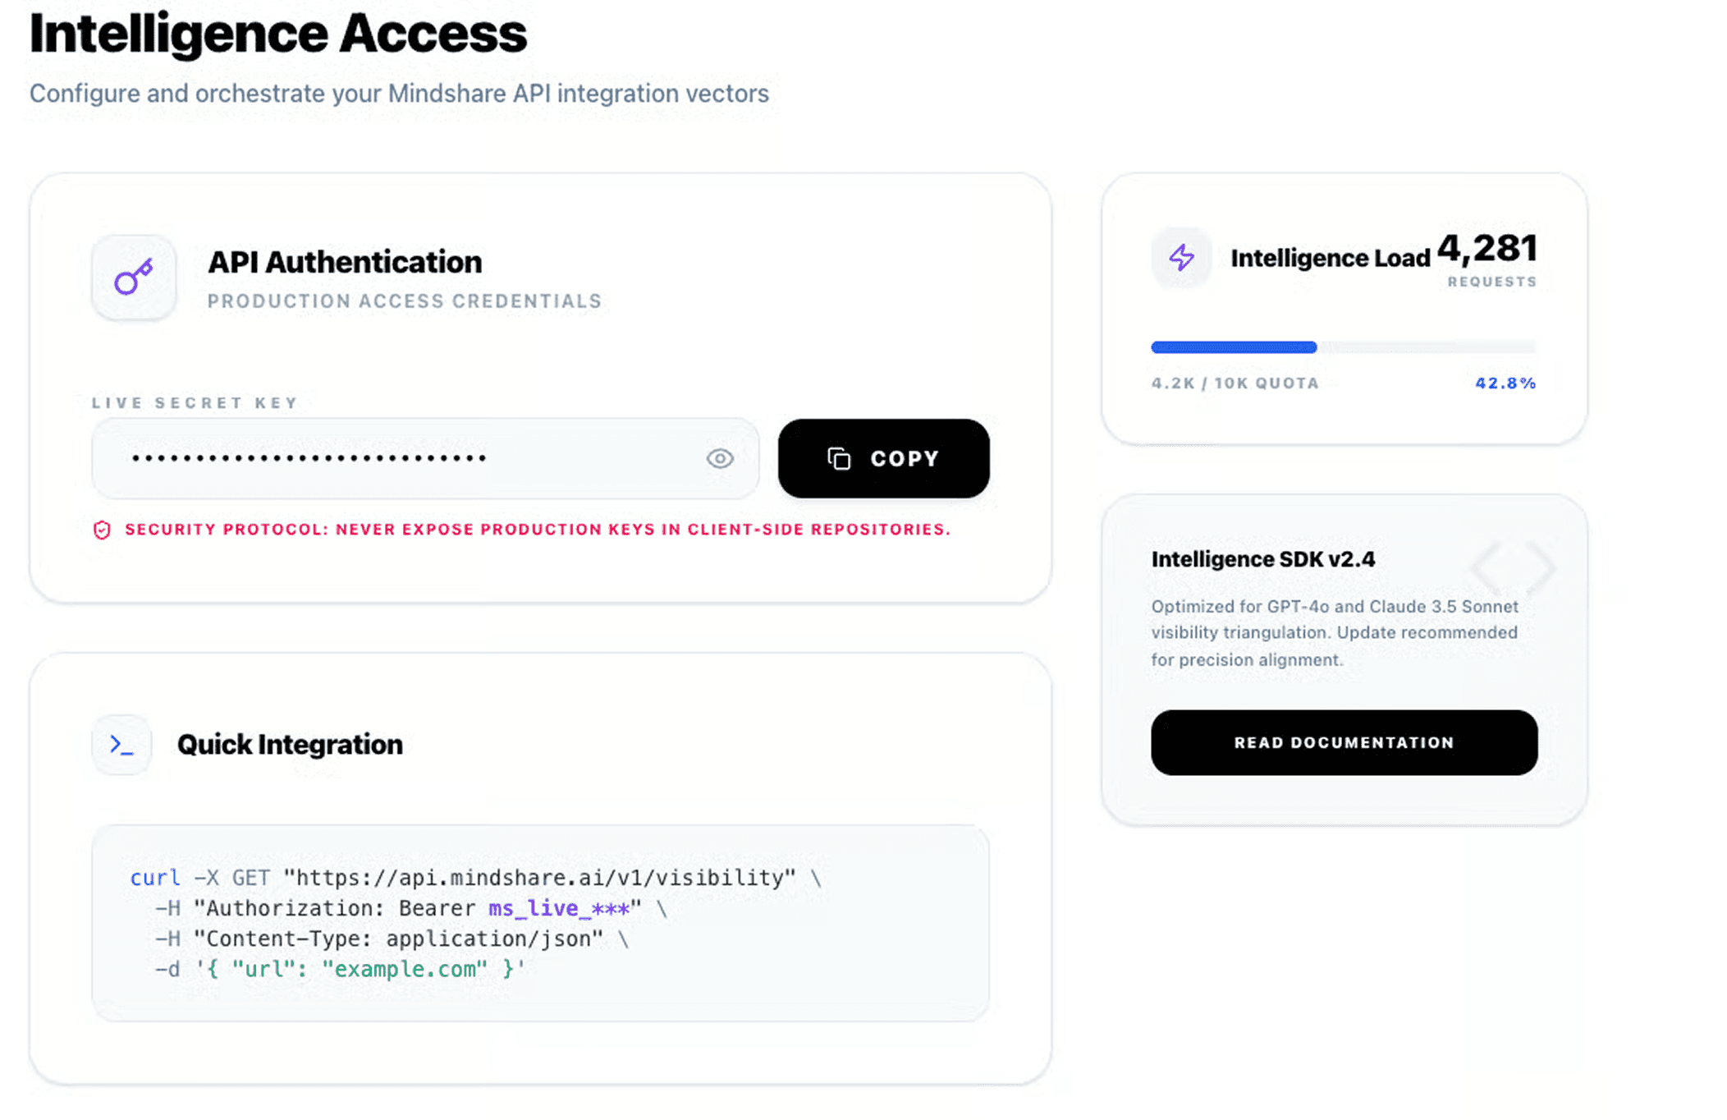The width and height of the screenshot is (1727, 1120).
Task: Click the 4,281 requests counter
Action: 1487,249
